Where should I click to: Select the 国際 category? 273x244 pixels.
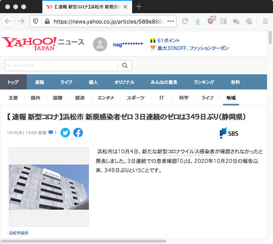click(58, 98)
